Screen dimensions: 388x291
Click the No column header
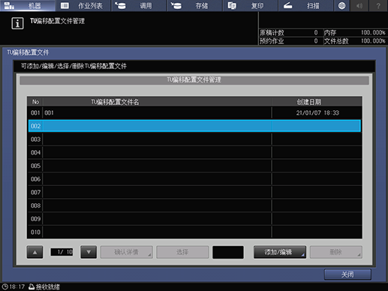click(35, 102)
